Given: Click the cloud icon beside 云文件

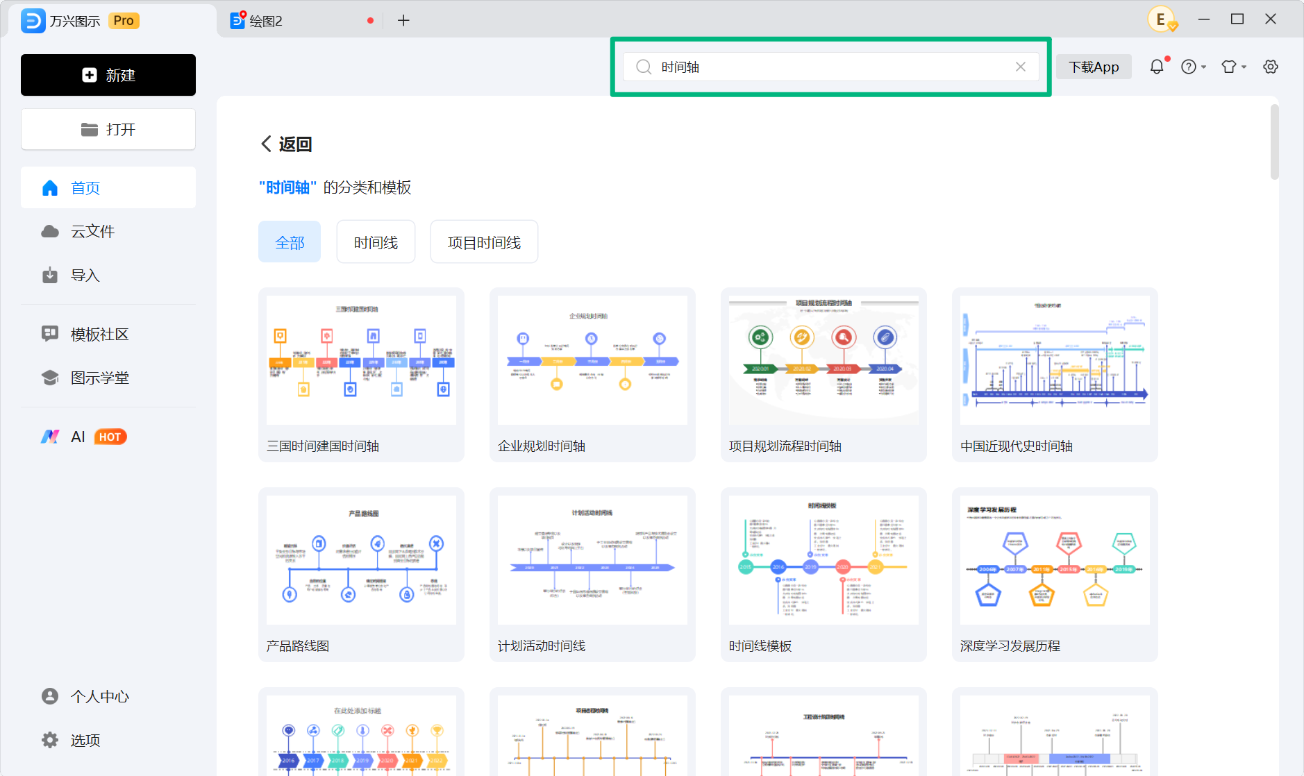Looking at the screenshot, I should point(50,231).
